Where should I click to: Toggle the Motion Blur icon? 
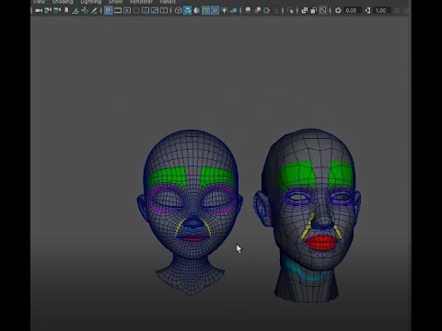click(257, 11)
